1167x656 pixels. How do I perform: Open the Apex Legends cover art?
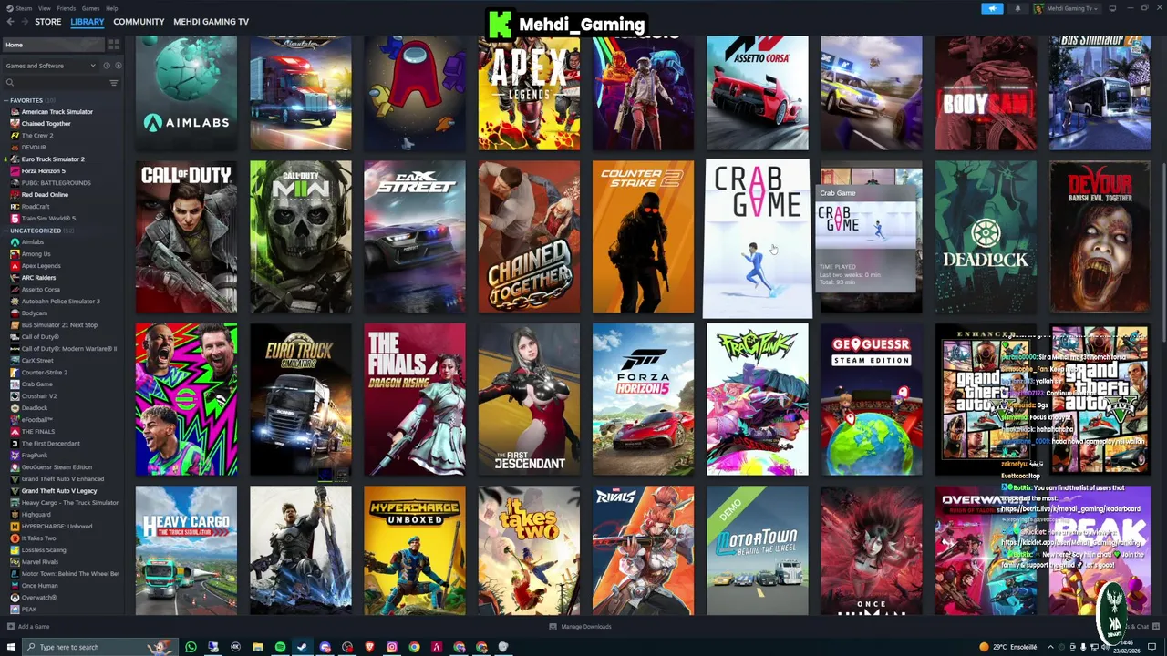tap(529, 92)
